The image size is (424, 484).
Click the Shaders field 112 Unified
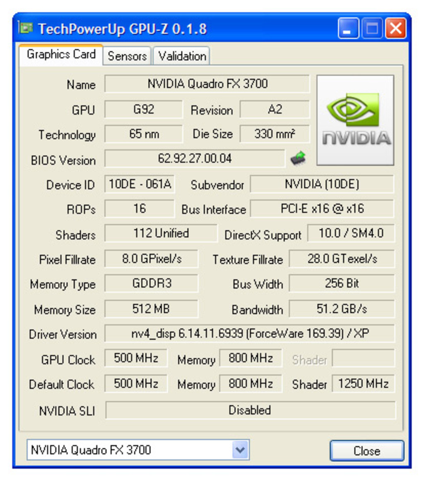pos(161,233)
